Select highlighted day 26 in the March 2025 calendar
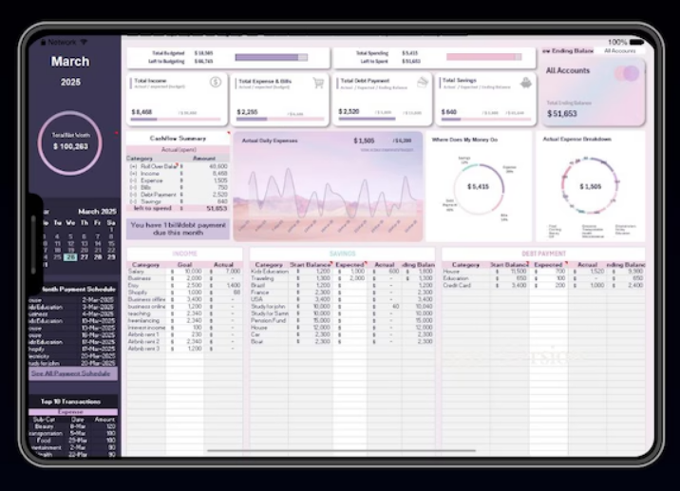The height and width of the screenshot is (491, 680). (70, 257)
